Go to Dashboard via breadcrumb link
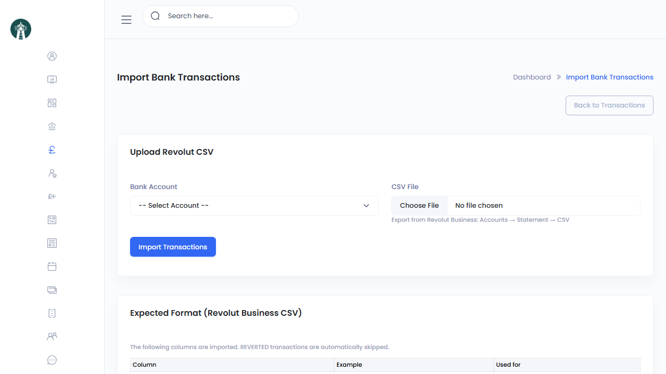Viewport: 666px width, 374px height. tap(532, 77)
